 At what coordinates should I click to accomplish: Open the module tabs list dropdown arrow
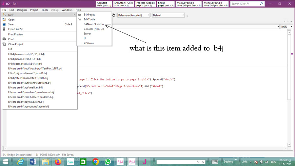[292, 21]
